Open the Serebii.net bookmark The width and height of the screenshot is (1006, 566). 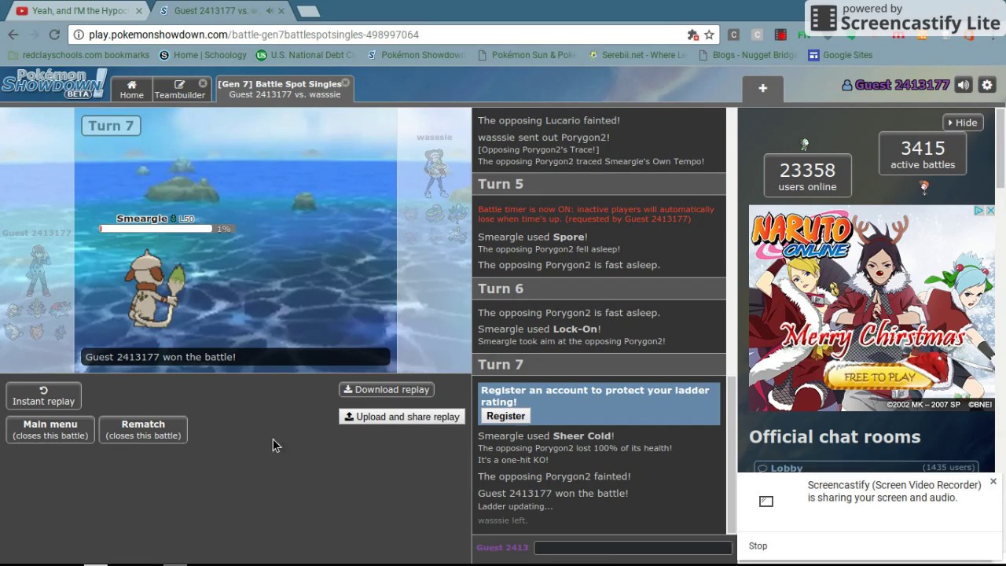tap(637, 55)
